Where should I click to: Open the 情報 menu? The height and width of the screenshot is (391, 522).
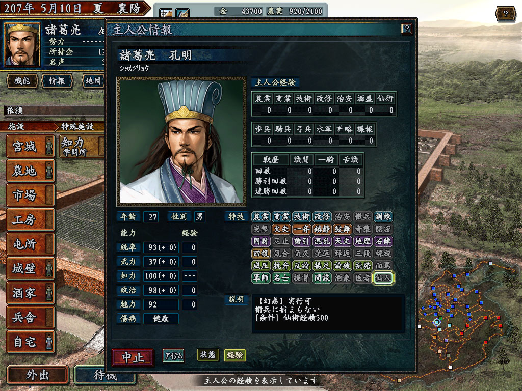[57, 81]
